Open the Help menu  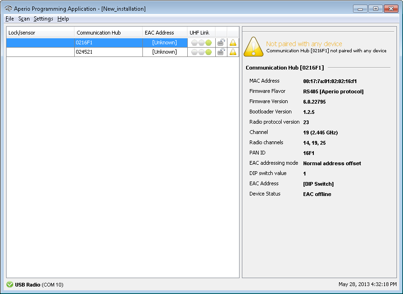coord(63,19)
